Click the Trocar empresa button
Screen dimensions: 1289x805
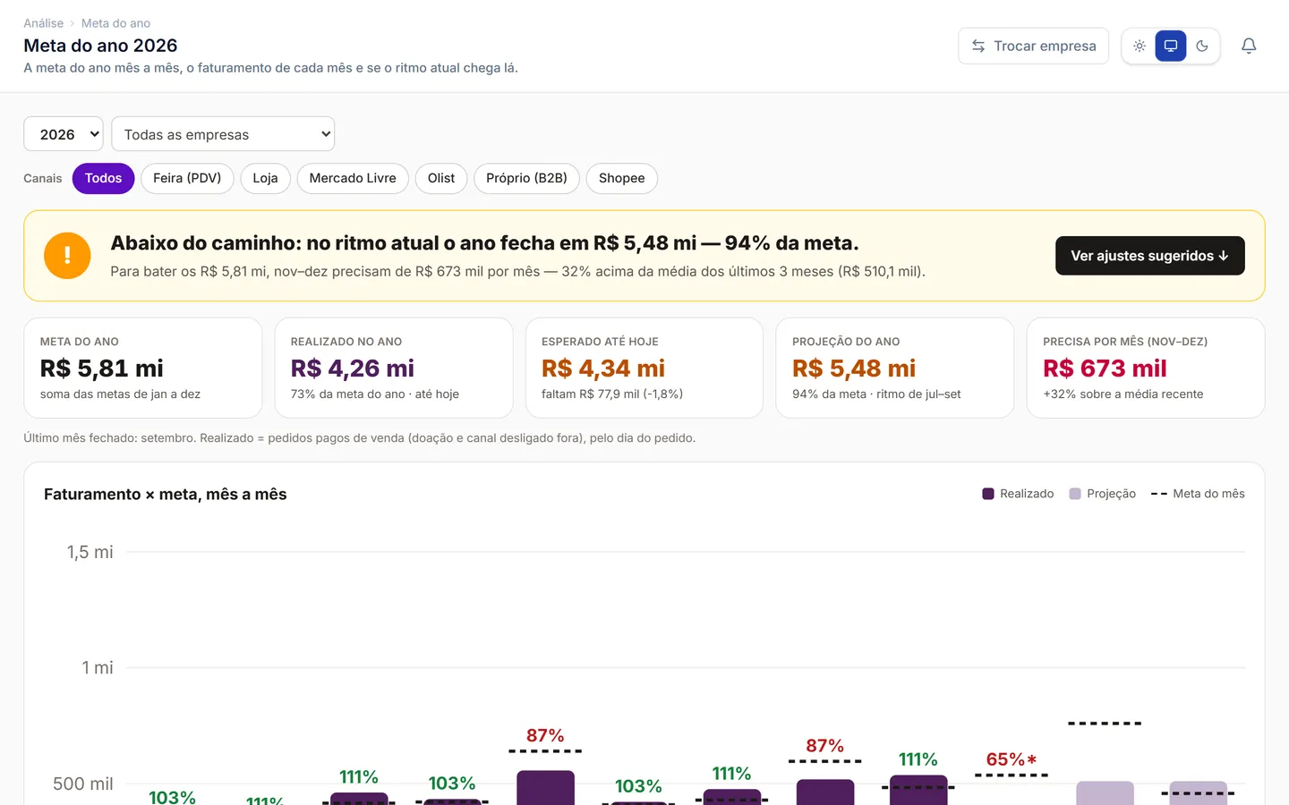[1033, 46]
